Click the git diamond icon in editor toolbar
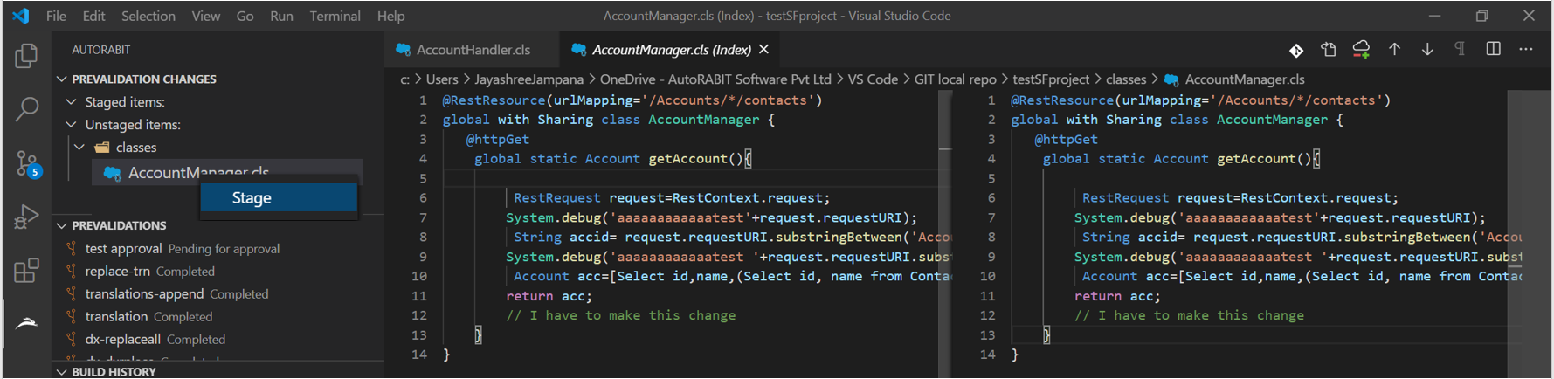Screen dimensions: 1554x379 (x=1296, y=50)
